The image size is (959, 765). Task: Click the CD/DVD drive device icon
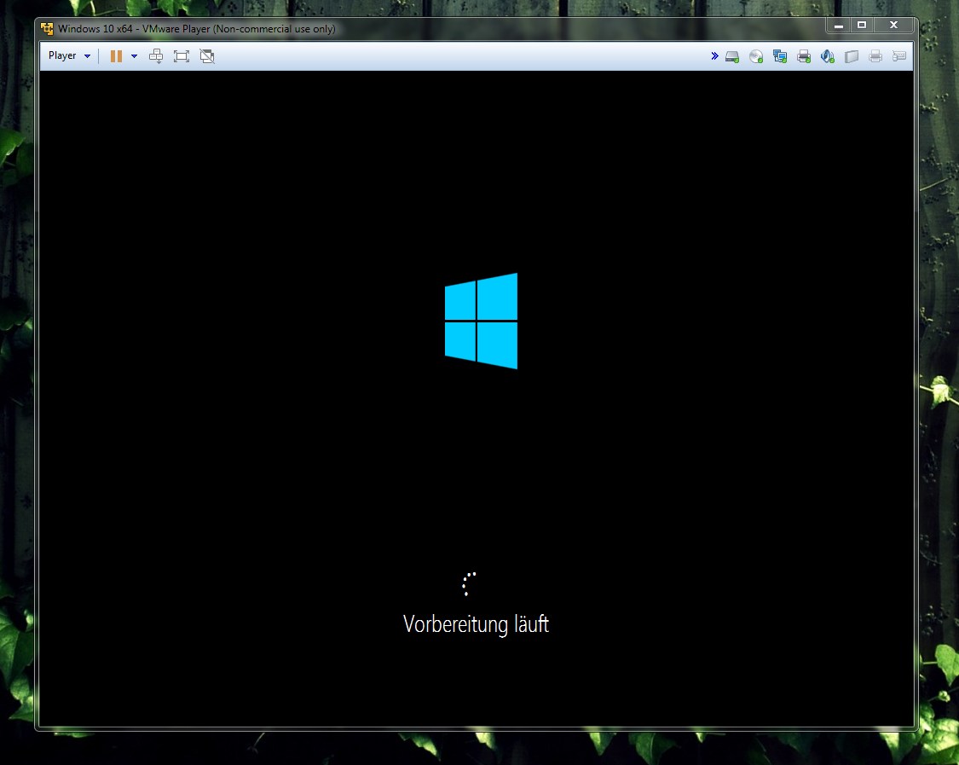pos(756,57)
